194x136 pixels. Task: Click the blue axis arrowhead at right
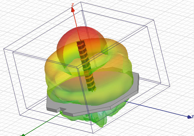click(x=190, y=117)
